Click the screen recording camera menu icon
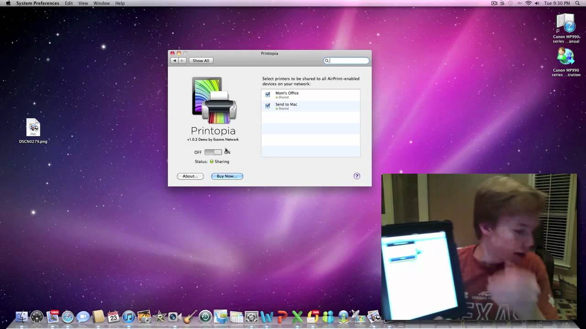This screenshot has width=586, height=329. pos(494,3)
